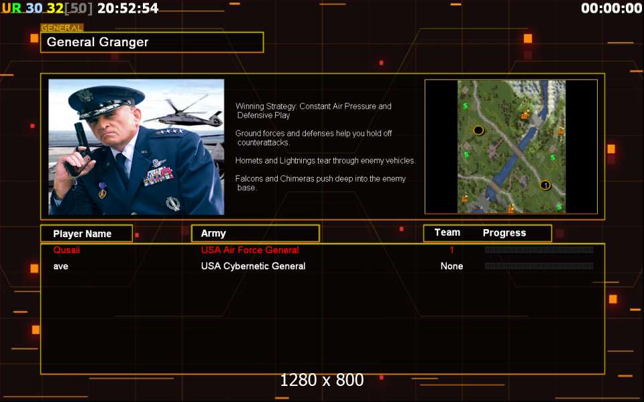Click the $ supply icon above start marker 1
644x402 pixels.
pos(553,157)
